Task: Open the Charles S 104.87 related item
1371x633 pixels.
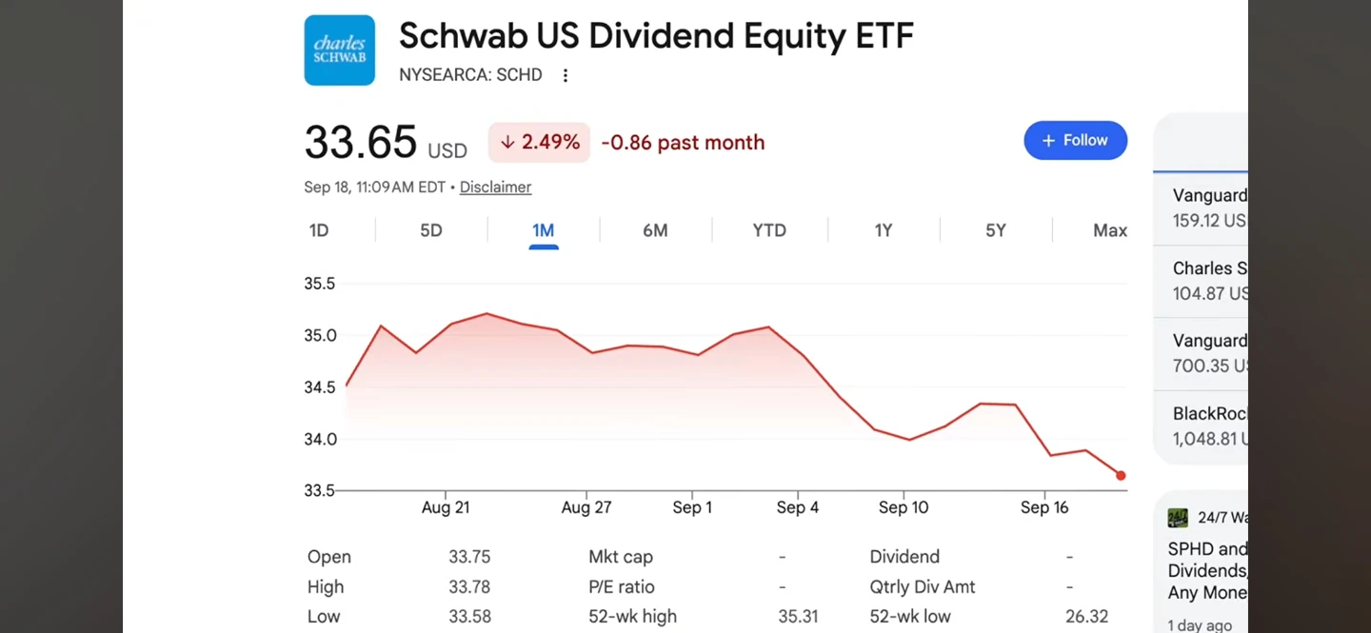Action: [1202, 281]
